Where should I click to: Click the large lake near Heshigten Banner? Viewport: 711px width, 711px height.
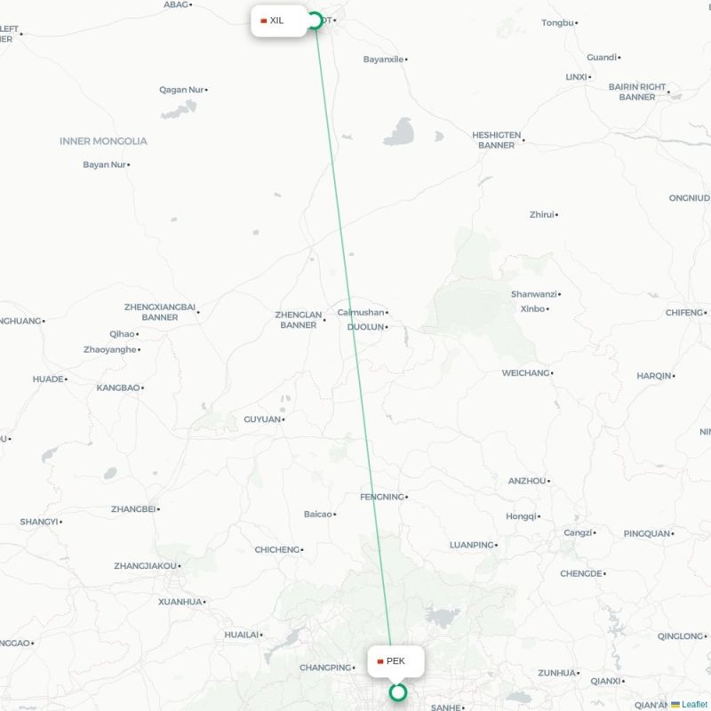[x=399, y=132]
